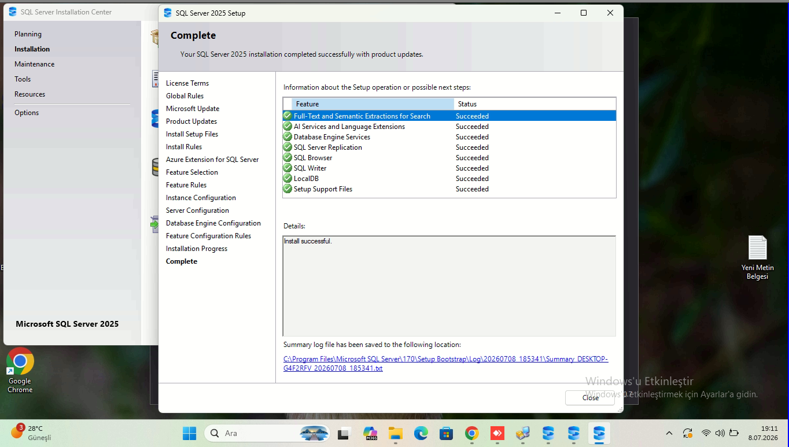The width and height of the screenshot is (789, 447).
Task: Click the success check icon beside SQL Browser
Action: (x=287, y=158)
